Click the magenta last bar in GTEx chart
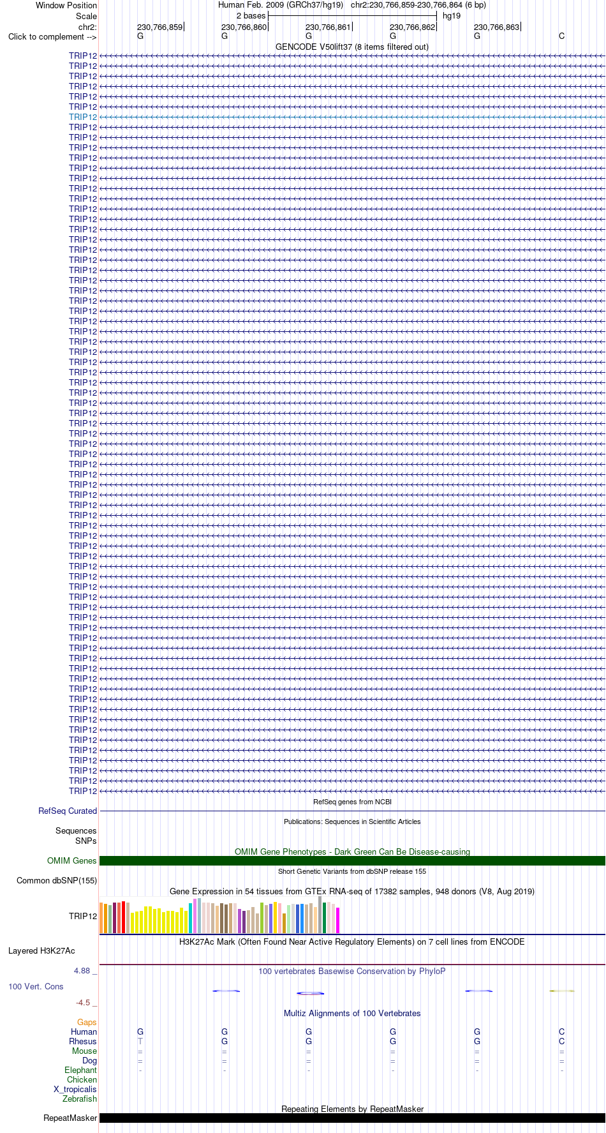This screenshot has width=606, height=1133. pos(338,920)
